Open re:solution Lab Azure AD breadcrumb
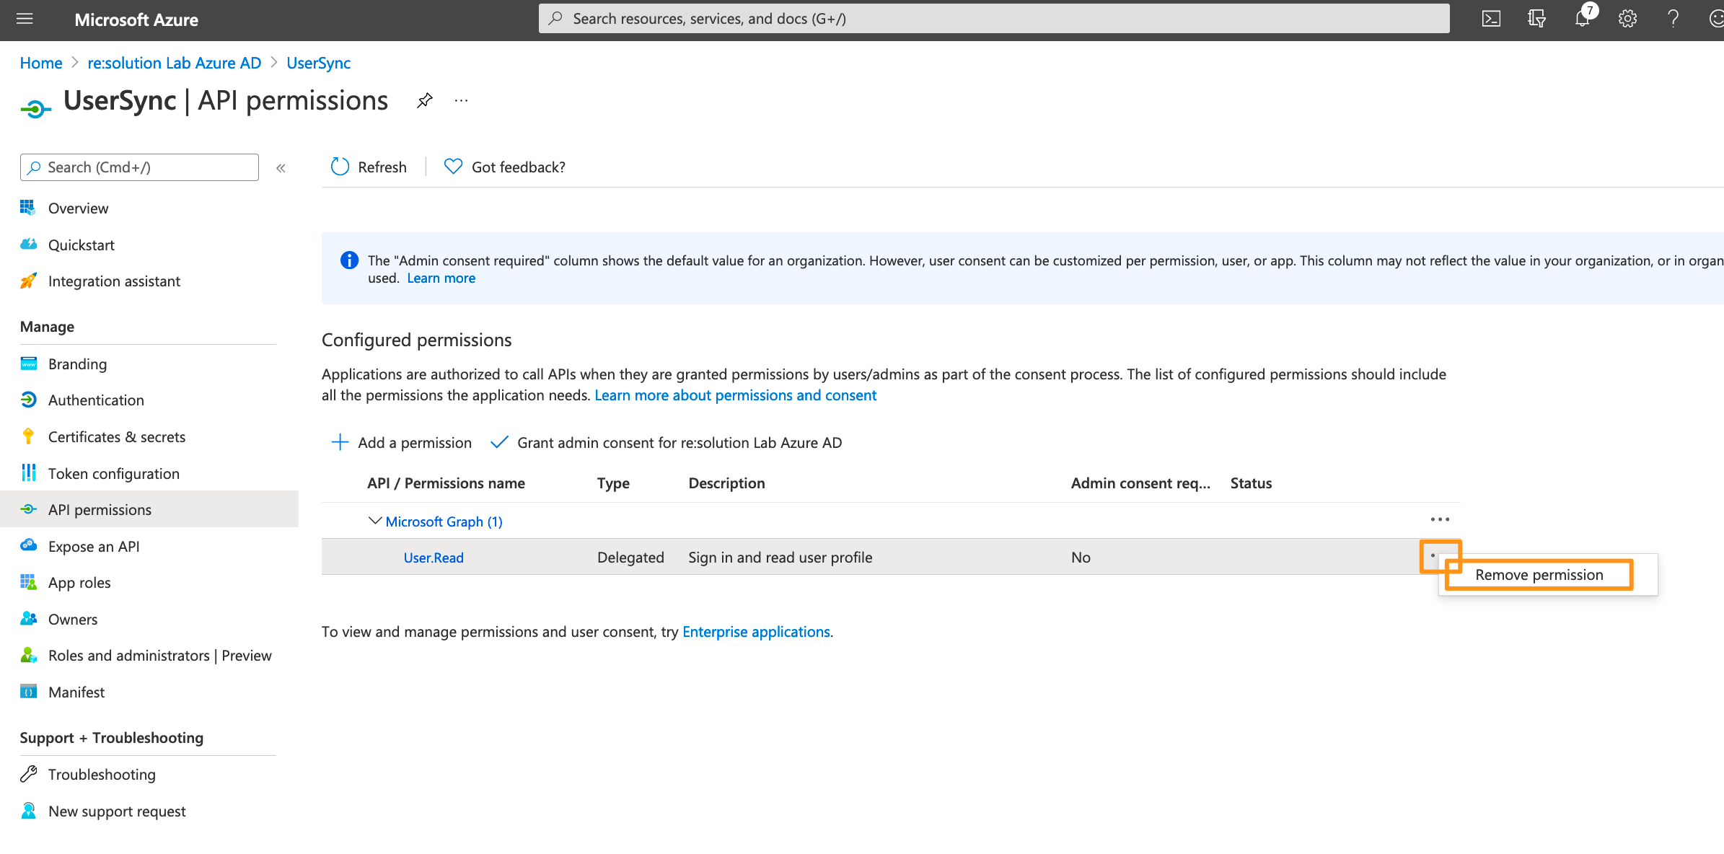The width and height of the screenshot is (1724, 854). click(x=175, y=63)
